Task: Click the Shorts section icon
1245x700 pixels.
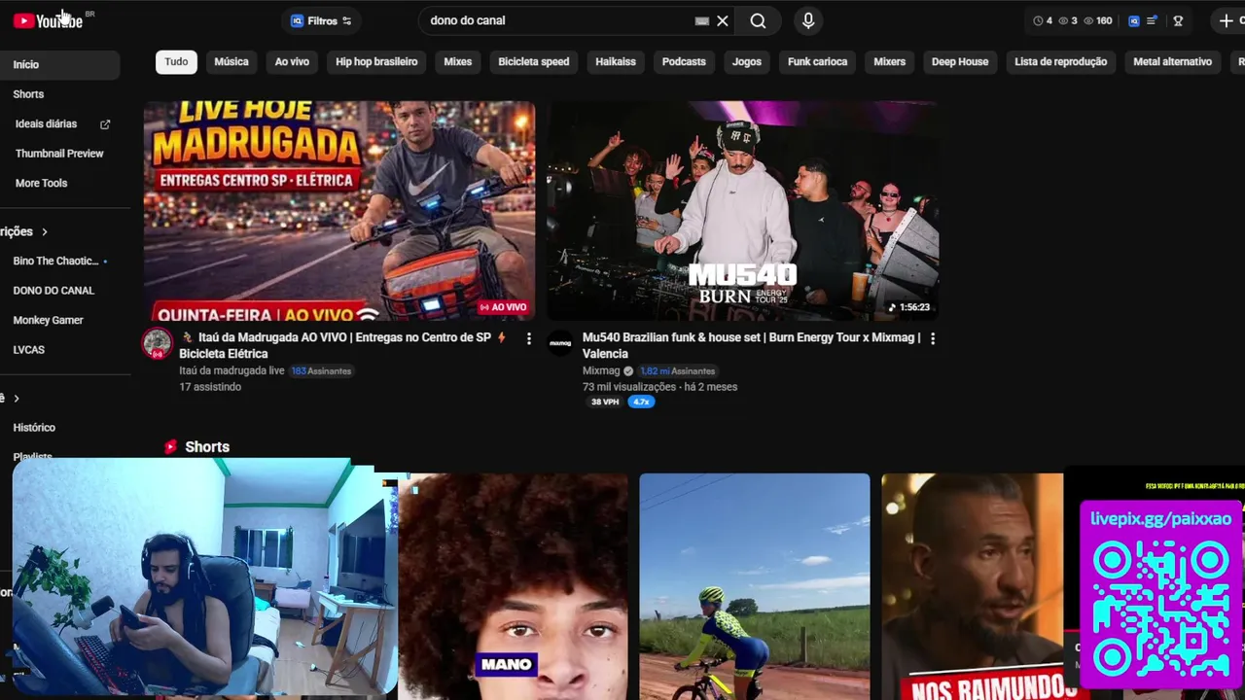Action: (x=170, y=447)
